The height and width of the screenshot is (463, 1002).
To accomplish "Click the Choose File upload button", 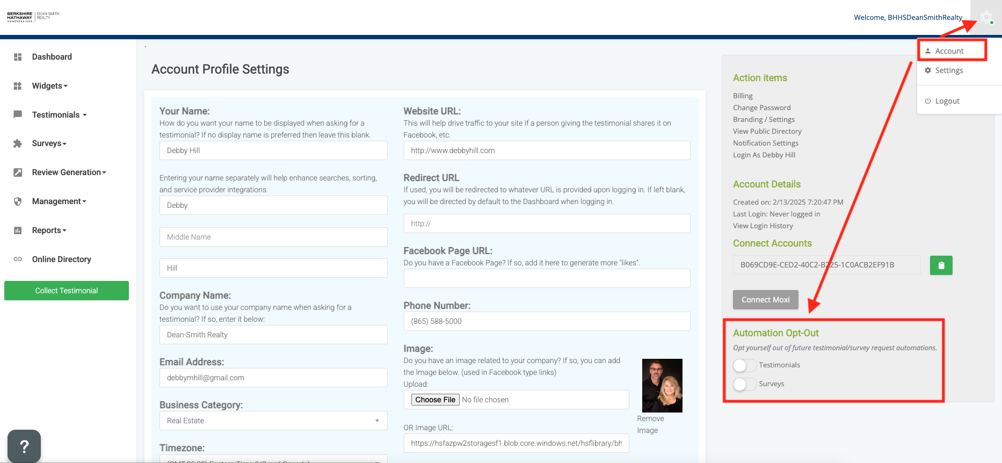I will [x=435, y=400].
